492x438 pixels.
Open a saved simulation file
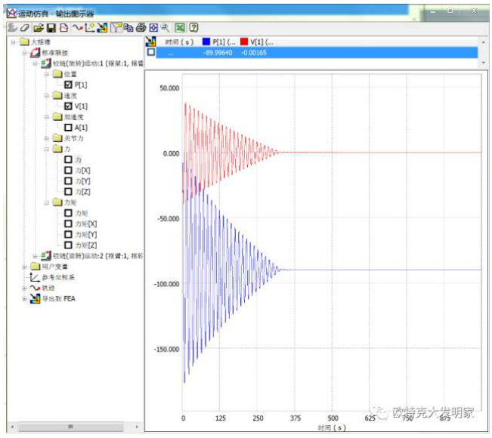39,28
